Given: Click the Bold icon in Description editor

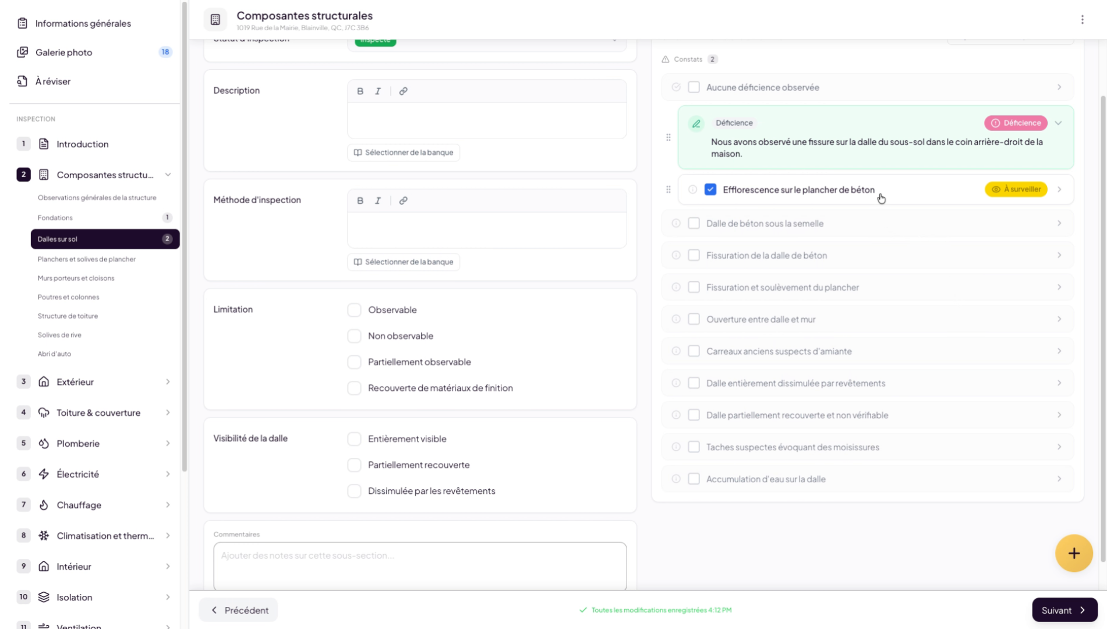Looking at the screenshot, I should (360, 91).
